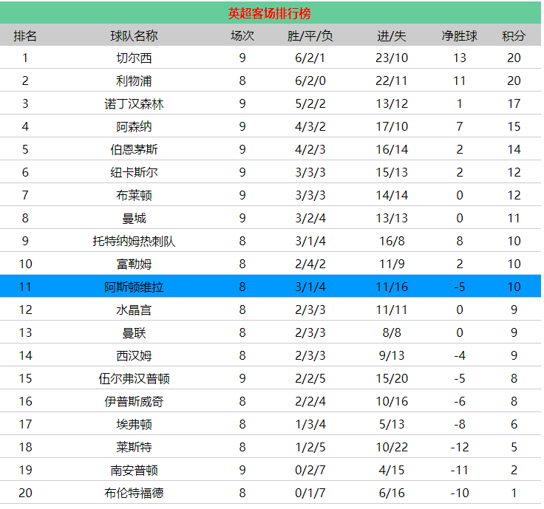Image resolution: width=544 pixels, height=509 pixels.
Task: Click 莱斯特 goals value 10/22
Action: [x=392, y=447]
